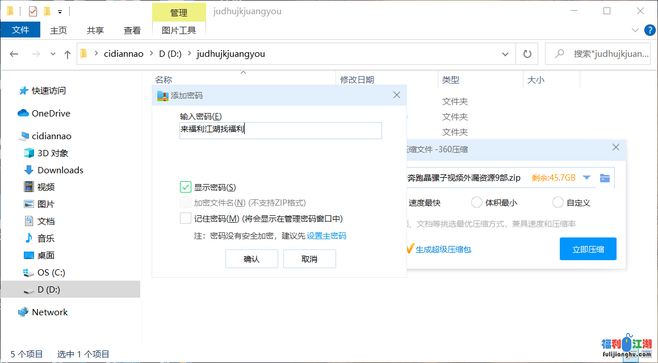658x363 pixels.
Task: Click inside the 输入密码 password field
Action: click(280, 131)
